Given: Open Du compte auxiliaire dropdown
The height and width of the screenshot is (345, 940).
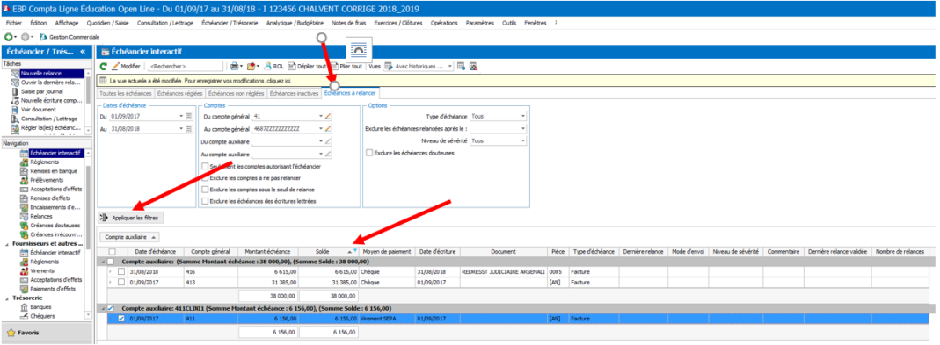Looking at the screenshot, I should (321, 141).
